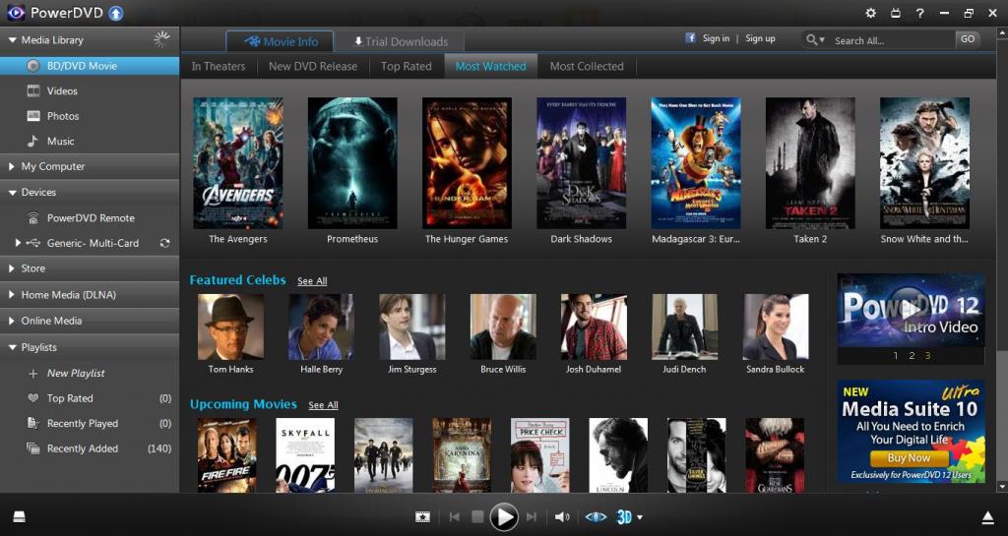Click the Photos picture icon
Image resolution: width=1008 pixels, height=536 pixels.
tap(33, 116)
